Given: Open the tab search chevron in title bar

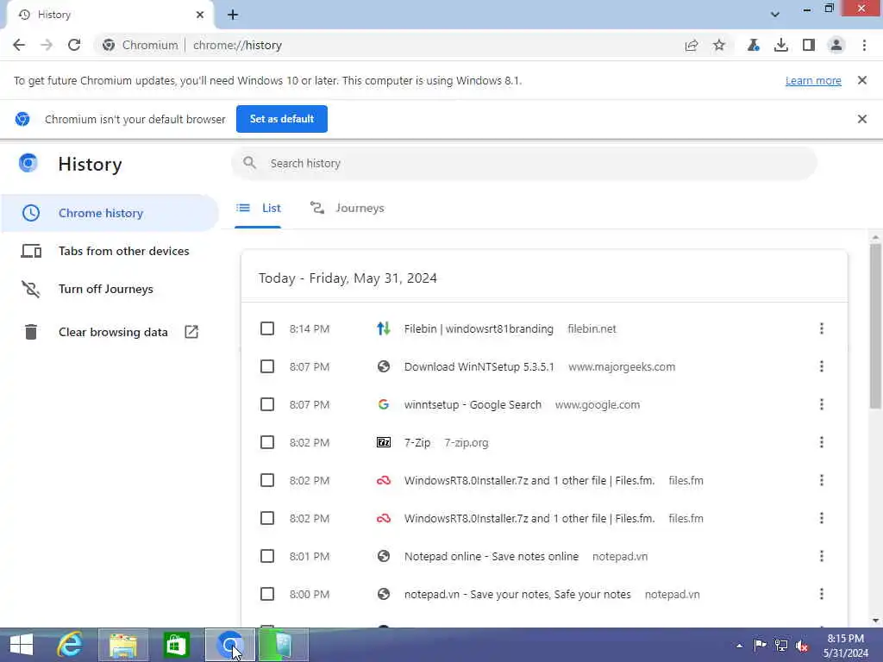Looking at the screenshot, I should click(775, 15).
